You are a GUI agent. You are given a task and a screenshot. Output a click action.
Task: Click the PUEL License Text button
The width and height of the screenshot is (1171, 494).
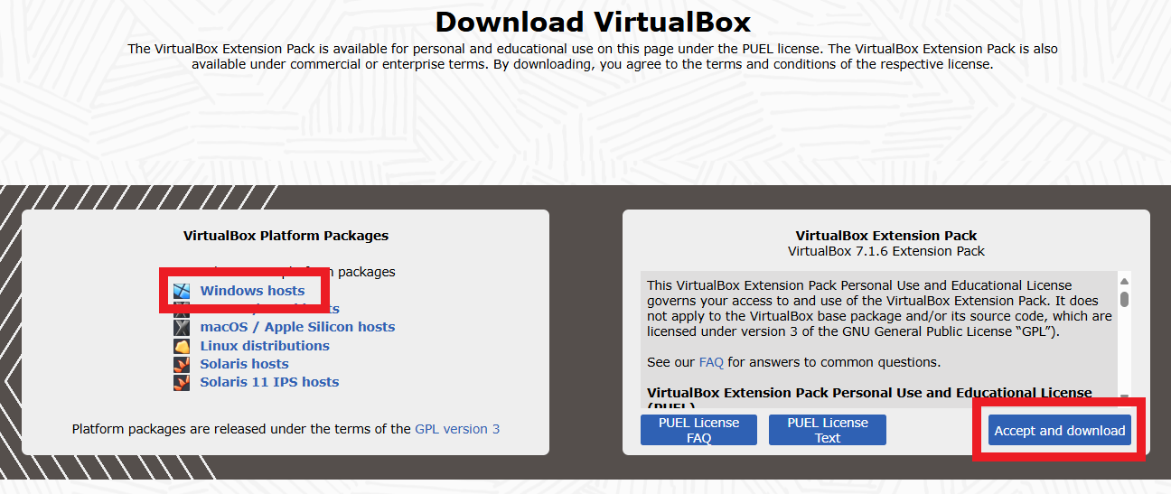(x=827, y=430)
